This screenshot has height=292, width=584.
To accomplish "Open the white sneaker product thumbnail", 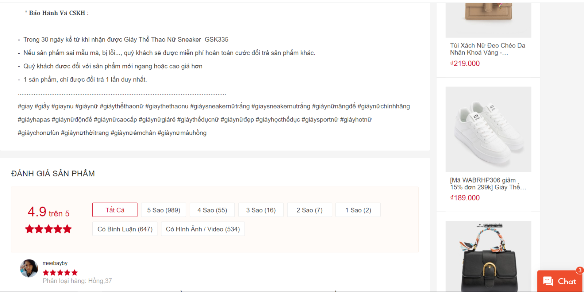I will click(488, 129).
